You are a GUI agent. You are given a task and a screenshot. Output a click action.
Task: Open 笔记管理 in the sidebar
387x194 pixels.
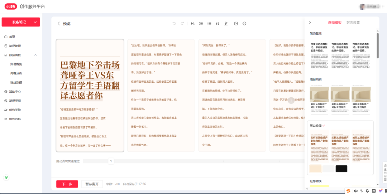(x=15, y=46)
